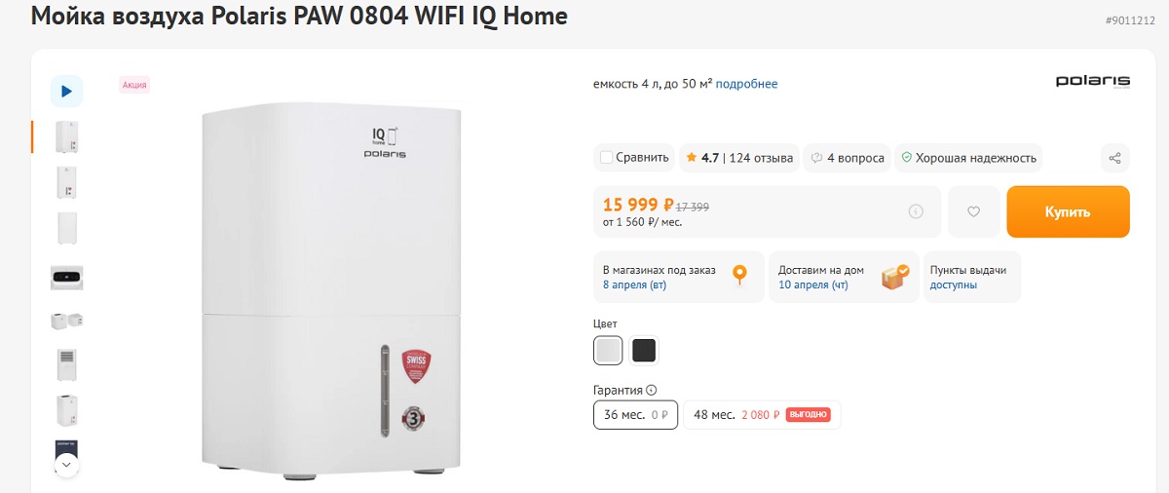Click the home delivery box icon
The image size is (1169, 493).
click(x=894, y=277)
